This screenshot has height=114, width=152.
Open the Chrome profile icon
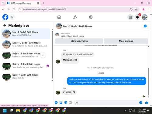point(143,9)
